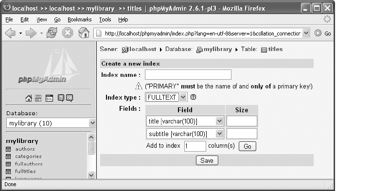
Task: Open the Forward history dropdown arrow
Action: (x=41, y=33)
